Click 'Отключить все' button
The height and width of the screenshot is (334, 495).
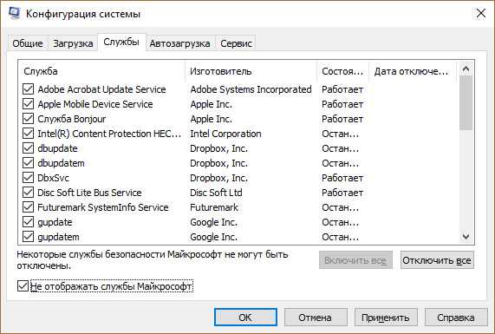tap(437, 260)
